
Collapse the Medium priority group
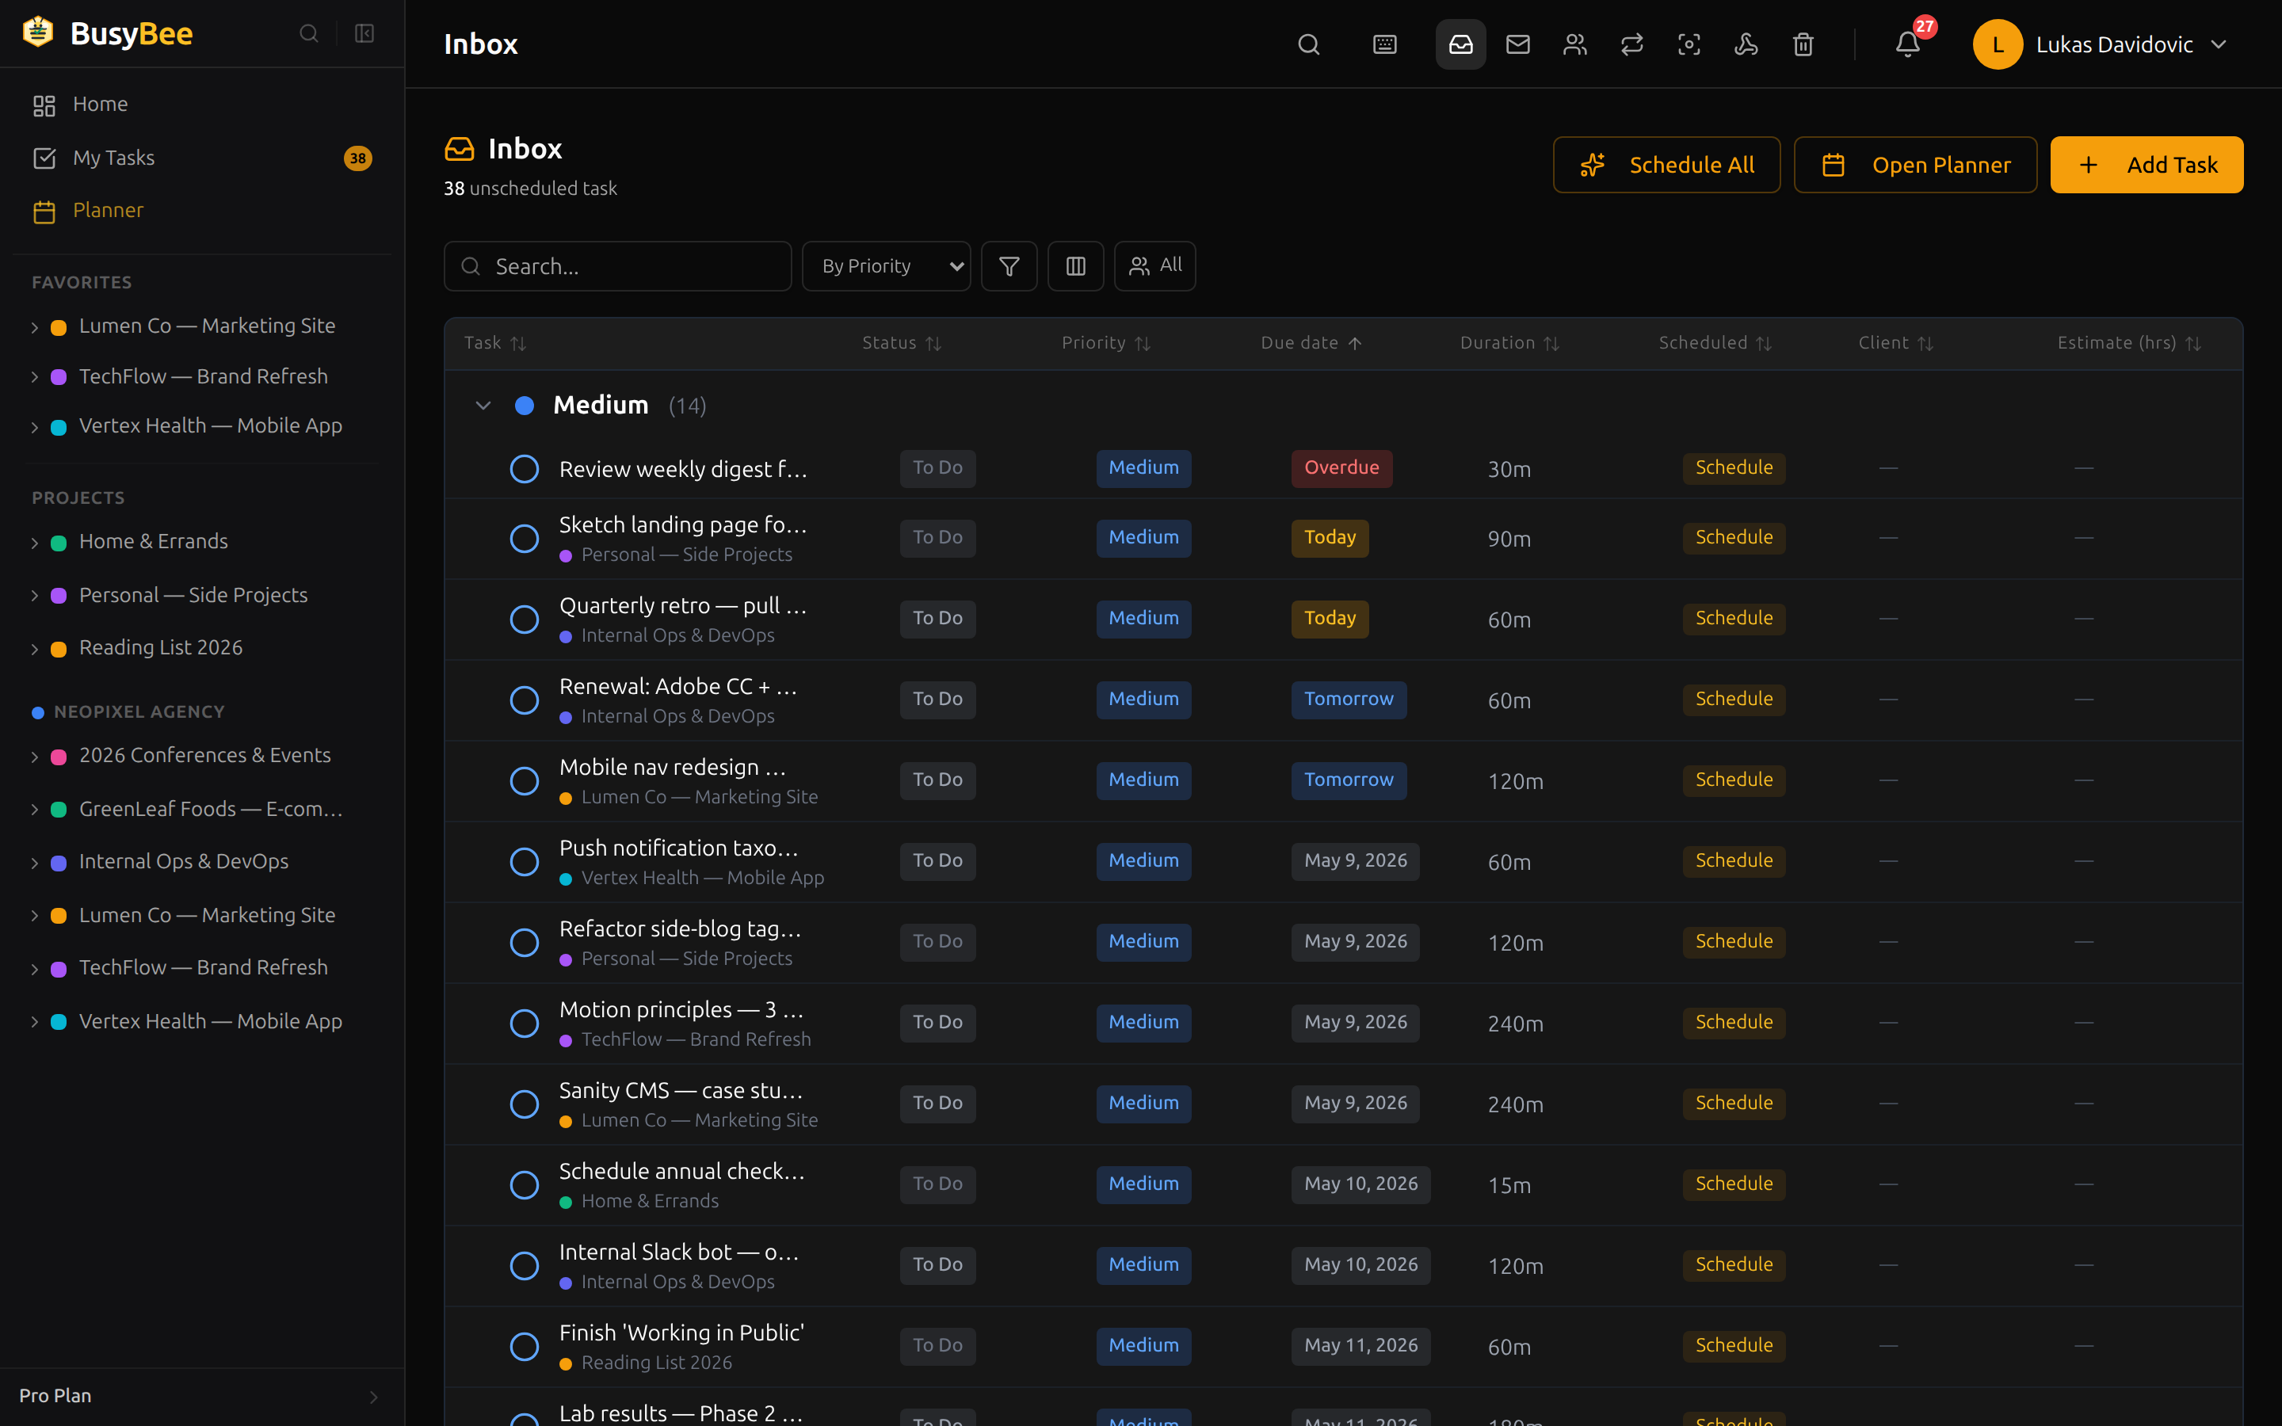[x=483, y=406]
